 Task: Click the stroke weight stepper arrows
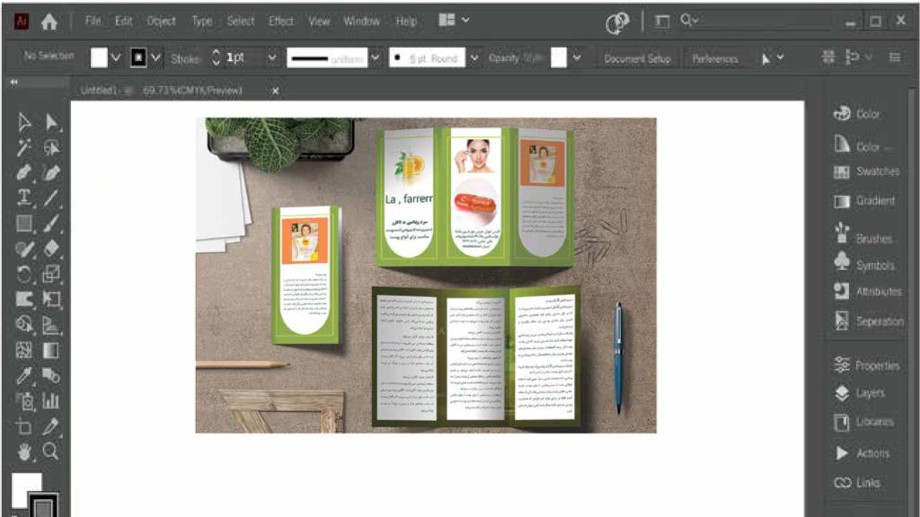tap(216, 57)
